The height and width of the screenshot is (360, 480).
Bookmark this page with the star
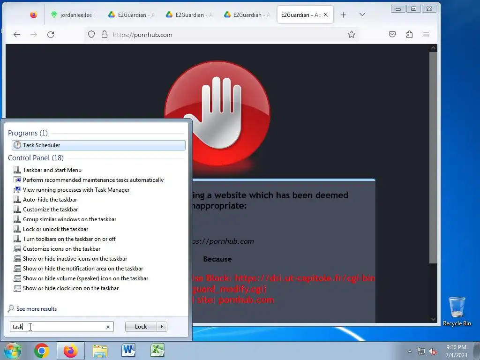pos(352,34)
